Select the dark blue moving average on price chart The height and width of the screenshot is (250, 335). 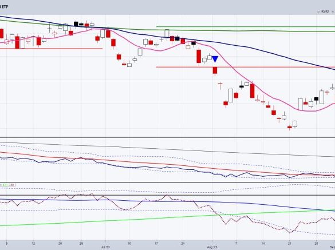click(x=235, y=45)
